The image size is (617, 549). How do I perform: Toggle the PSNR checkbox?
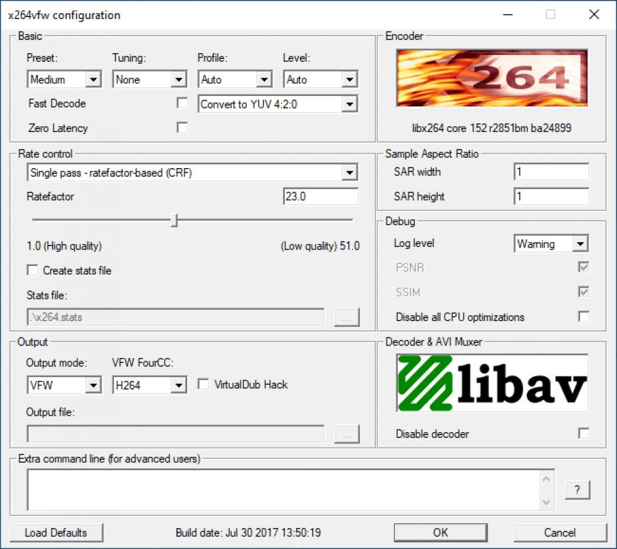click(x=584, y=267)
